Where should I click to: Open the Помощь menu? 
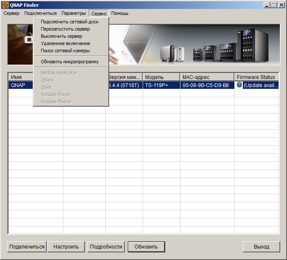[x=120, y=13]
